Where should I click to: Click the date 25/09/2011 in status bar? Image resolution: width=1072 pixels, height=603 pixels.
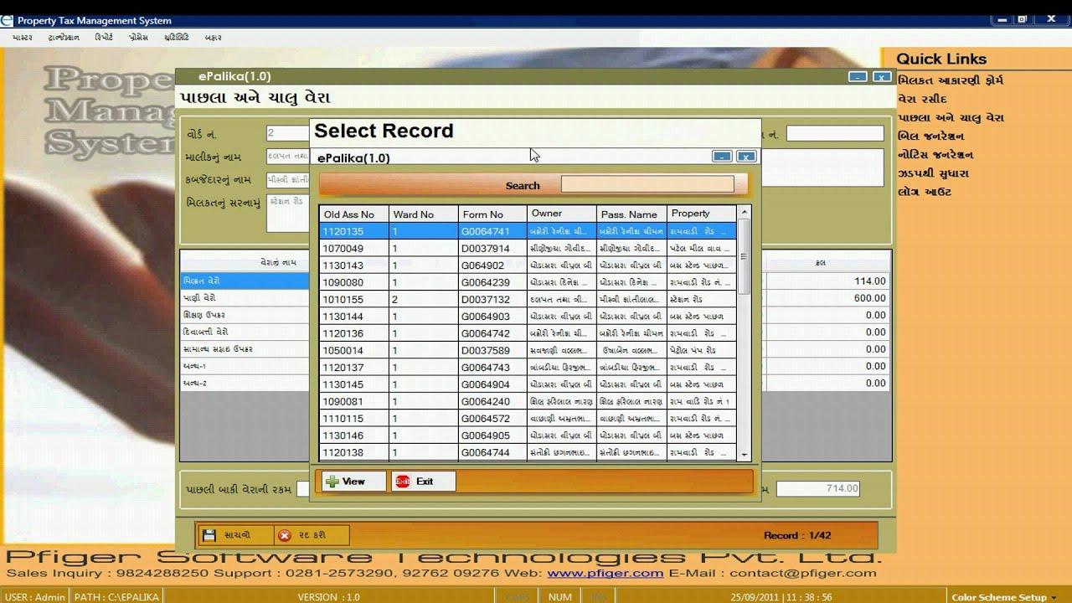(754, 597)
